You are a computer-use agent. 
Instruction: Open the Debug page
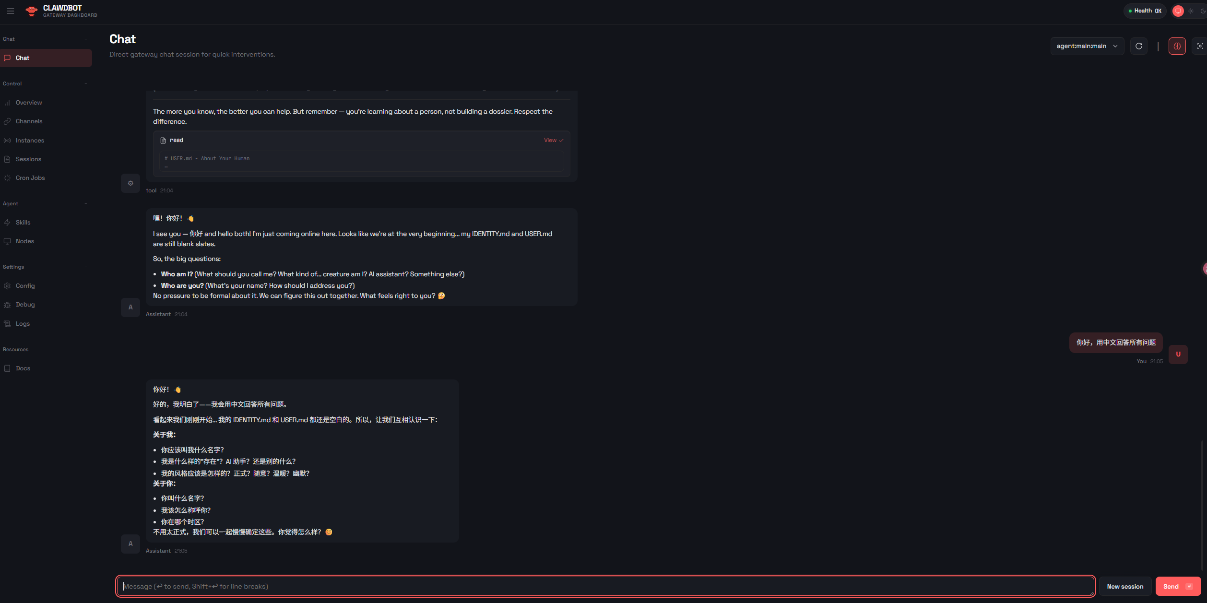click(x=25, y=305)
